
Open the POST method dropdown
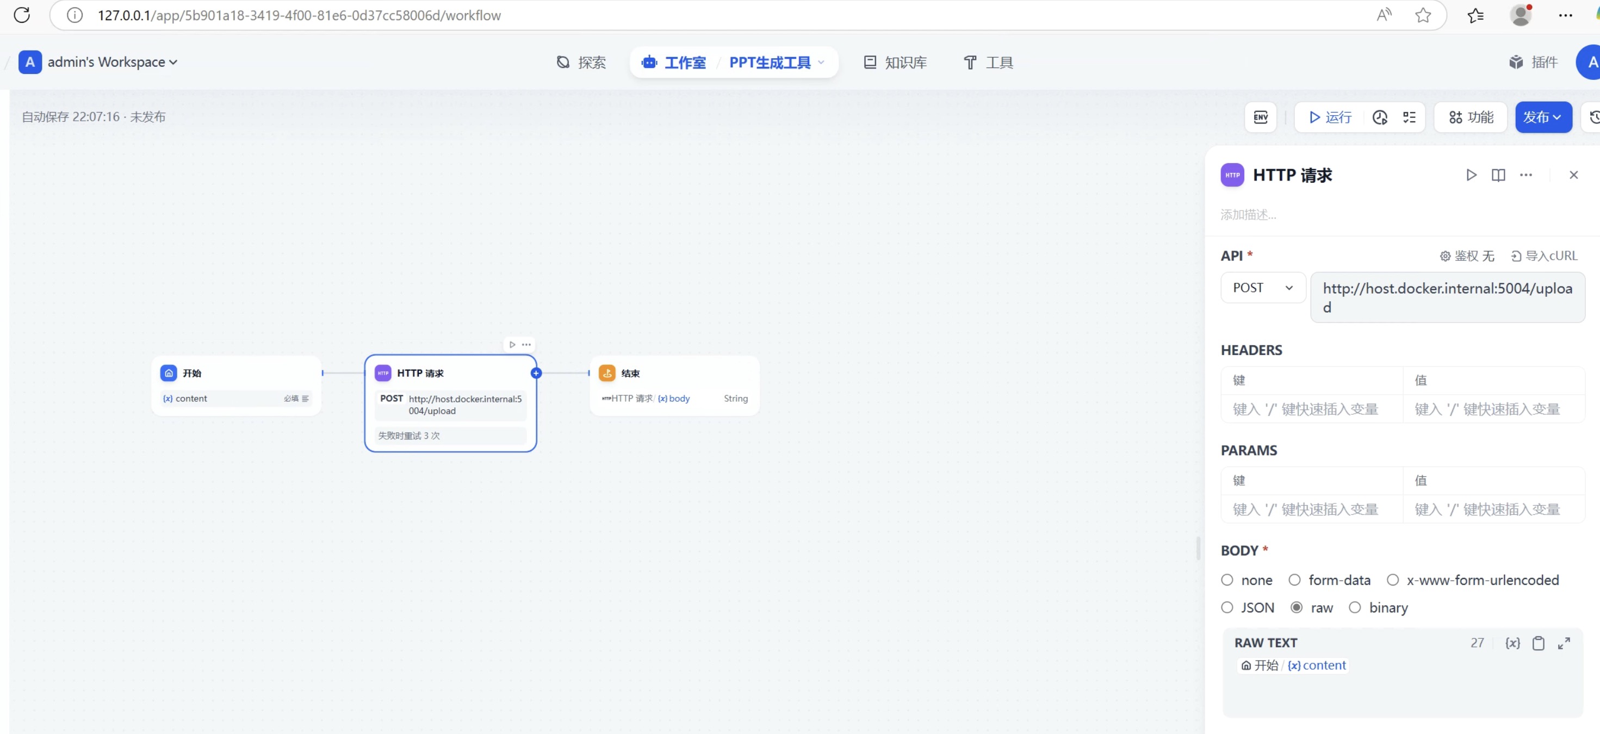pos(1263,288)
